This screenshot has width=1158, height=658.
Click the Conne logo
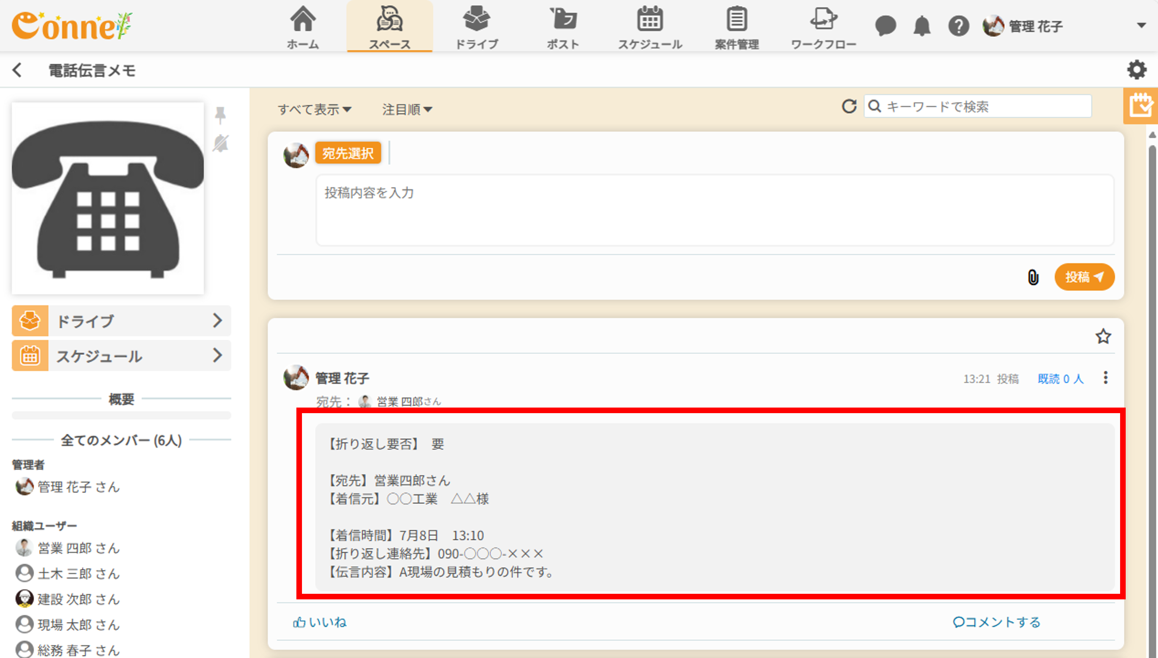pyautogui.click(x=72, y=26)
